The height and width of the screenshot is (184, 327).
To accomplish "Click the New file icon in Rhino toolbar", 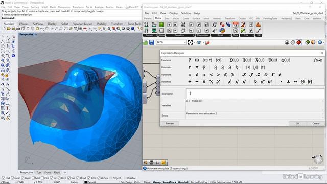I will (x=4, y=29).
